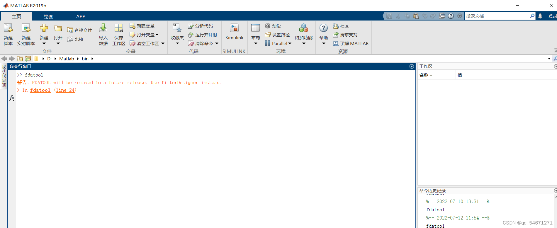Image resolution: width=557 pixels, height=228 pixels.
Task: Open the 帮助 dropdown arrow
Action: tap(324, 43)
